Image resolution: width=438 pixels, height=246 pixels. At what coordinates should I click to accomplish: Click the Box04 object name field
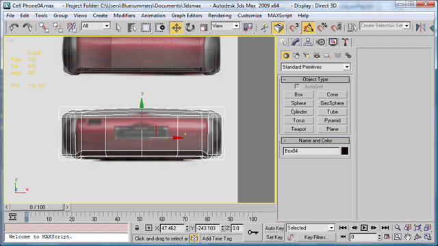[x=311, y=151]
